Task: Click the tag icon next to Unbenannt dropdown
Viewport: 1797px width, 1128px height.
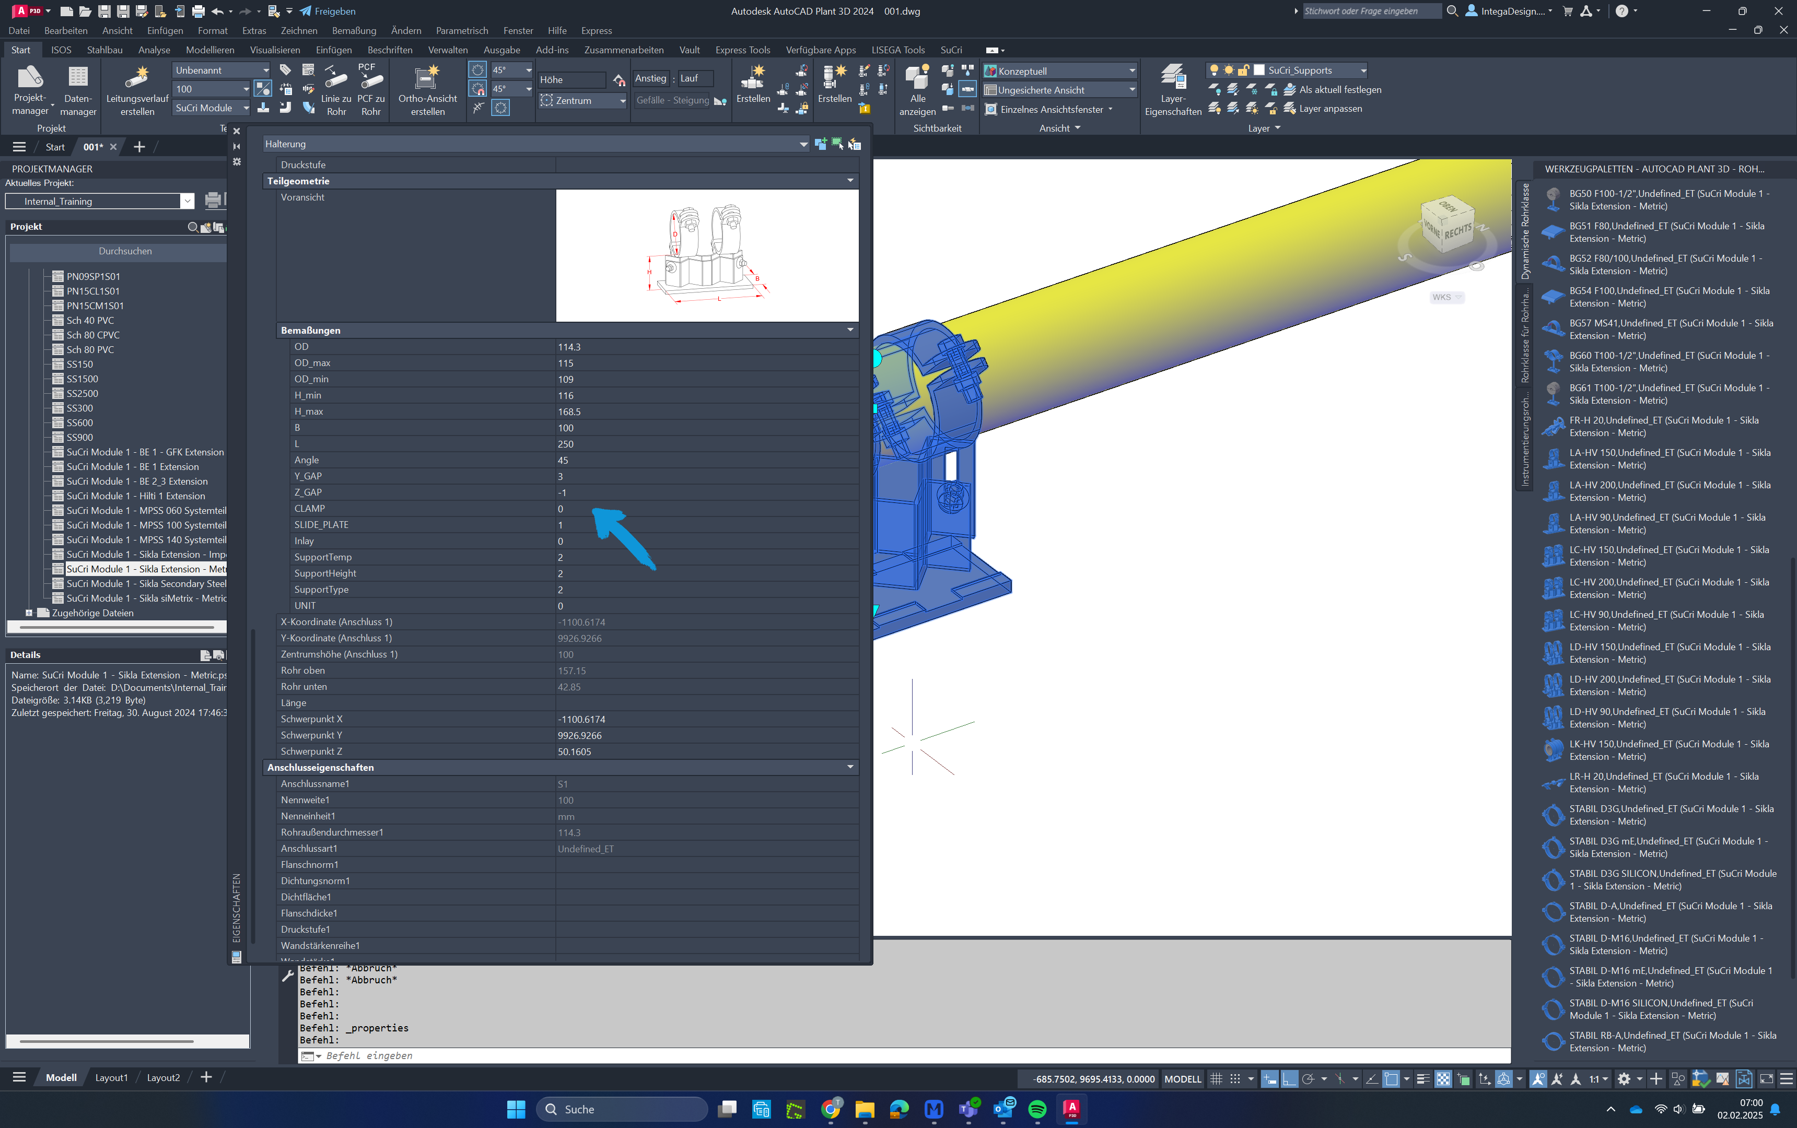Action: coord(285,70)
